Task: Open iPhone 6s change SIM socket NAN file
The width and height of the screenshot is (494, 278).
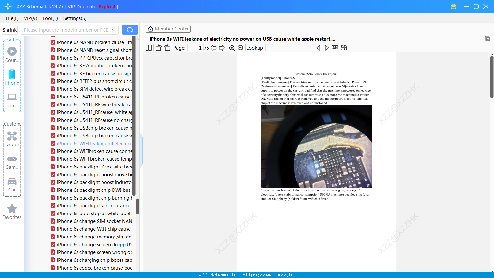Action: coord(91,221)
